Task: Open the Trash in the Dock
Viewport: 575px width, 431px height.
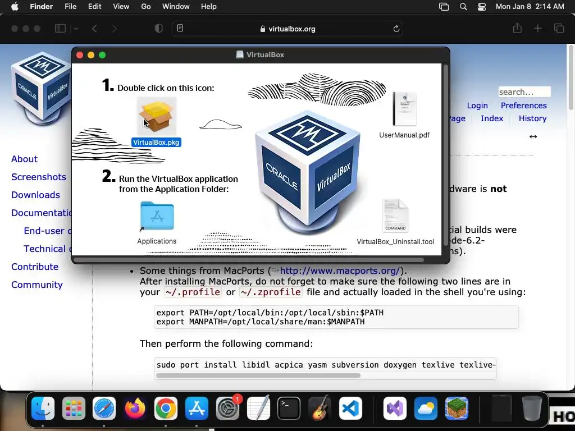Action: 532,408
